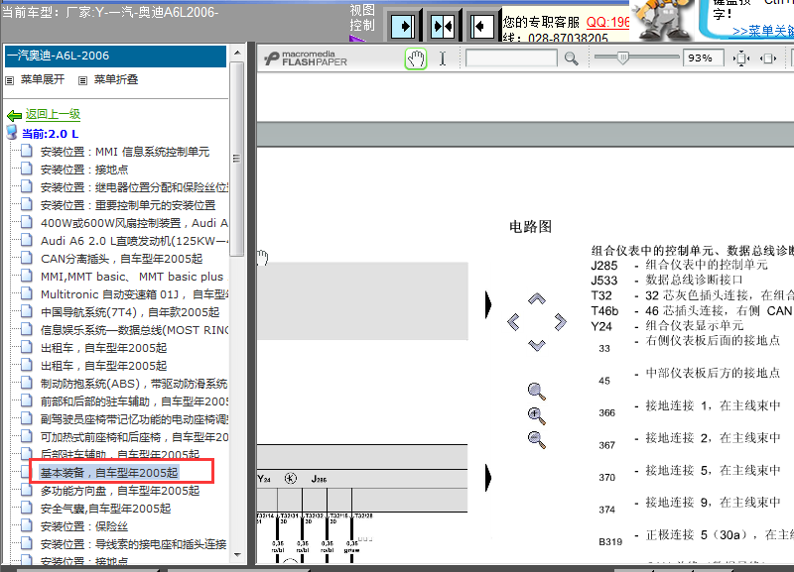
Task: Click the pan down arrow in diagram
Action: click(537, 345)
